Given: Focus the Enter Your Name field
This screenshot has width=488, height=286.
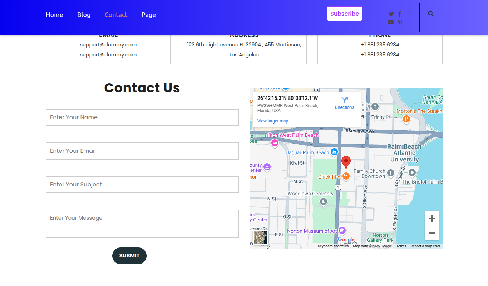Looking at the screenshot, I should tap(142, 117).
